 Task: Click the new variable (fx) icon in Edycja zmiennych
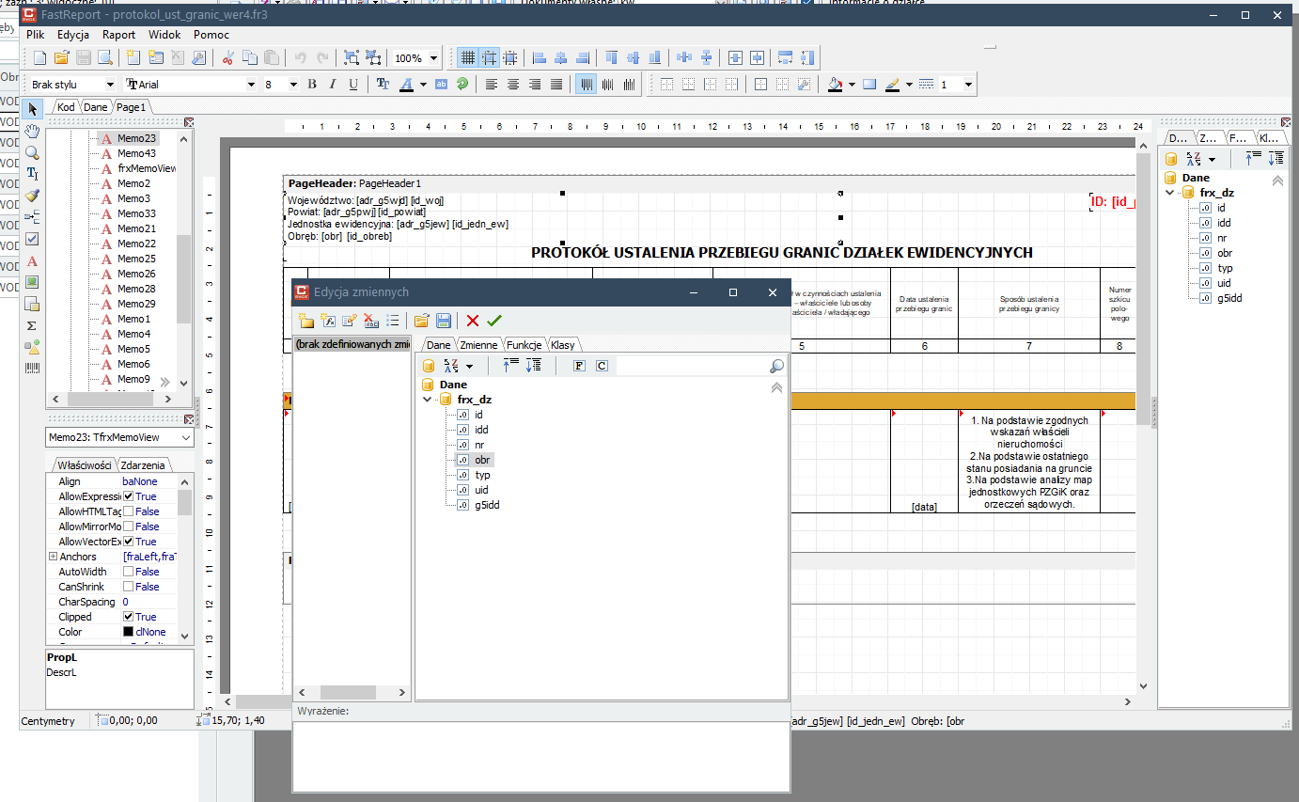(x=329, y=321)
